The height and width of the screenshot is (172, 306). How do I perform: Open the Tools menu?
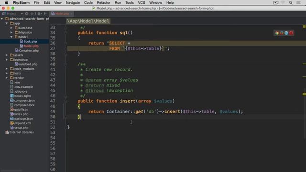pyautogui.click(x=130, y=2)
